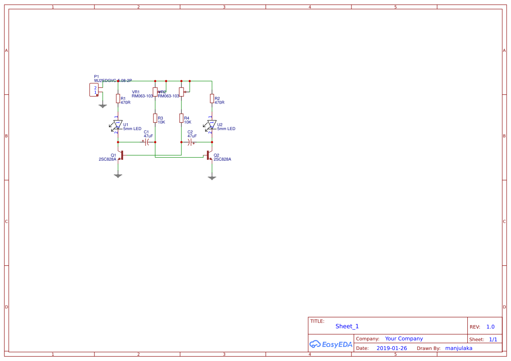Click the U2 designator text
The image size is (511, 361).
coord(220,125)
